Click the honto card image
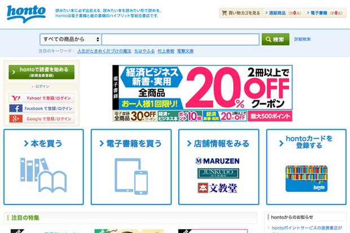The height and width of the screenshot is (233, 350). (307, 178)
